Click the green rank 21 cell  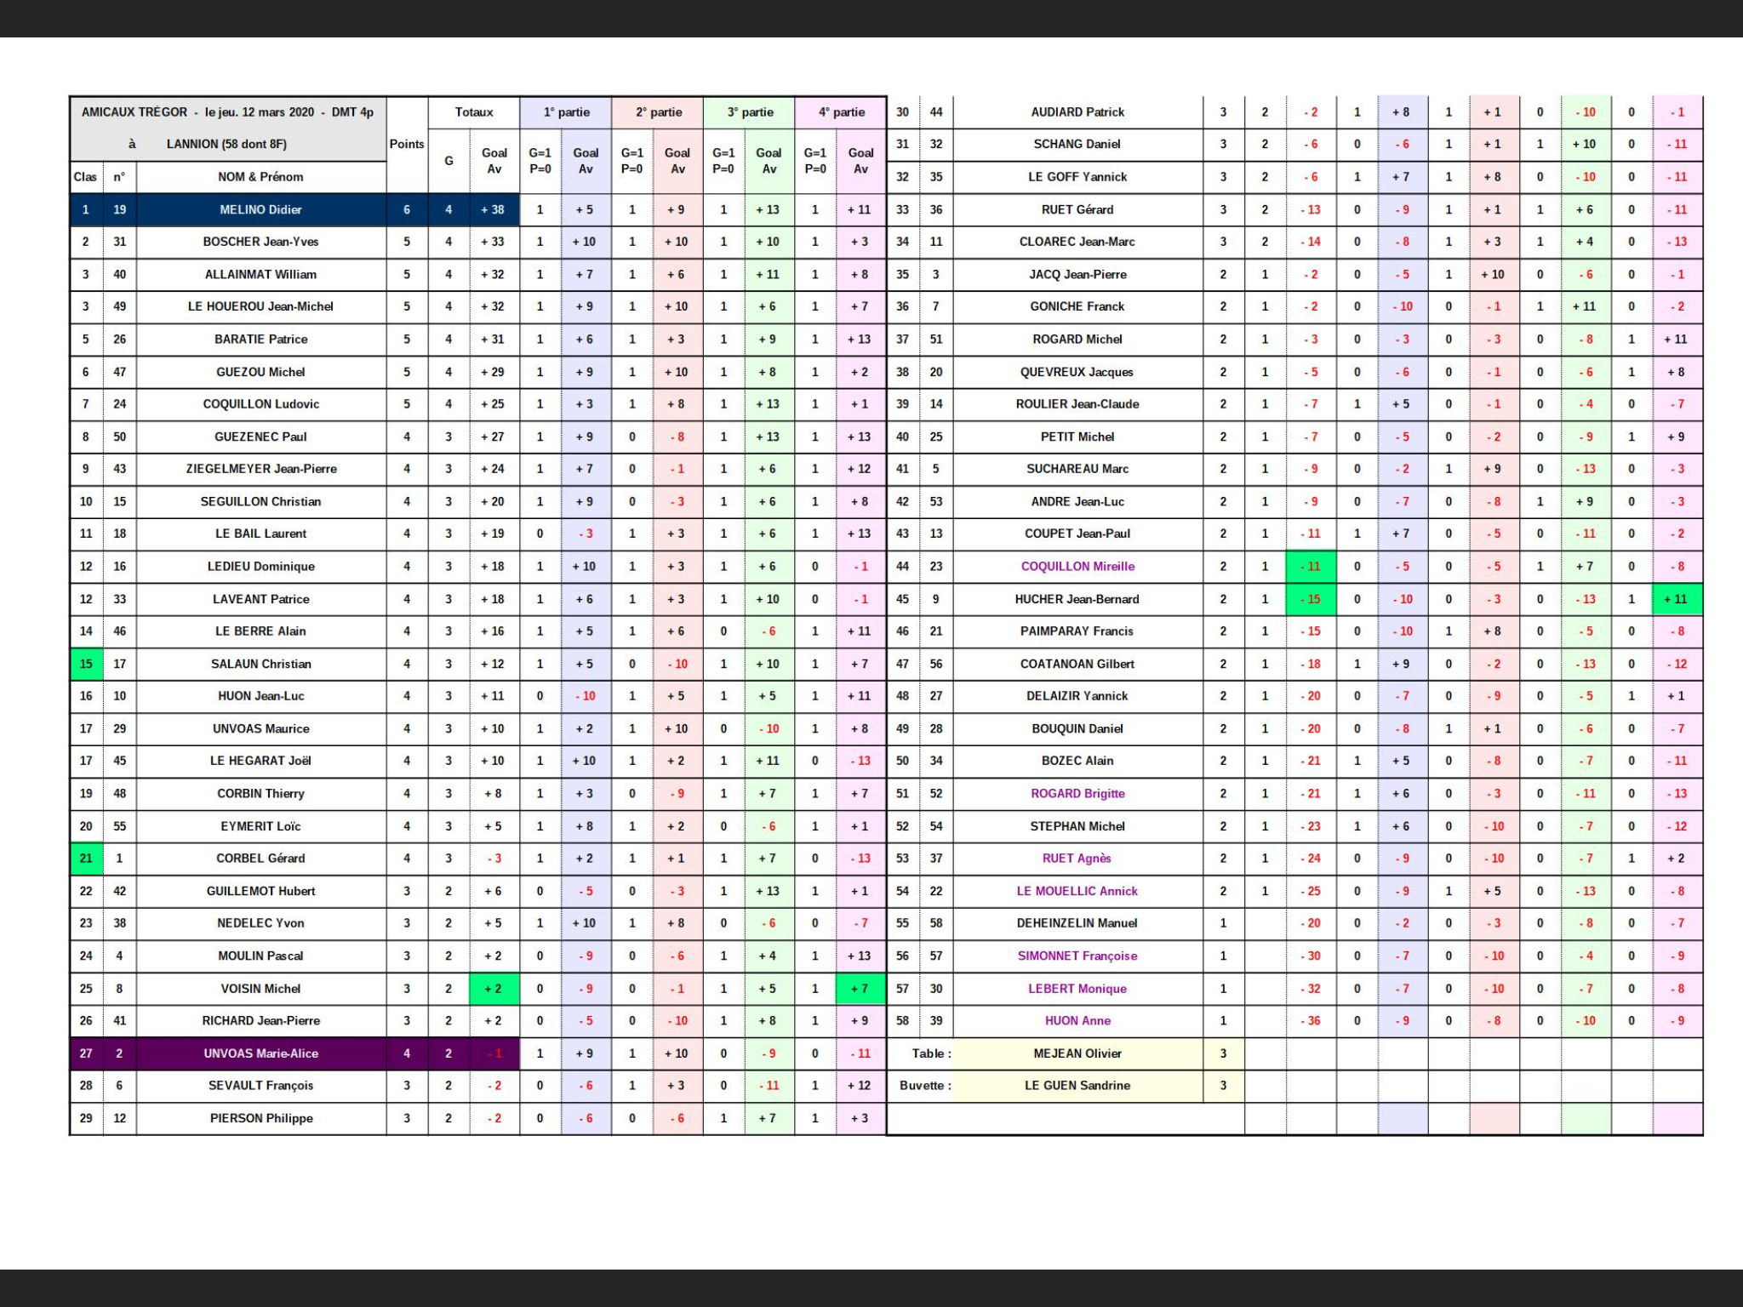[86, 859]
